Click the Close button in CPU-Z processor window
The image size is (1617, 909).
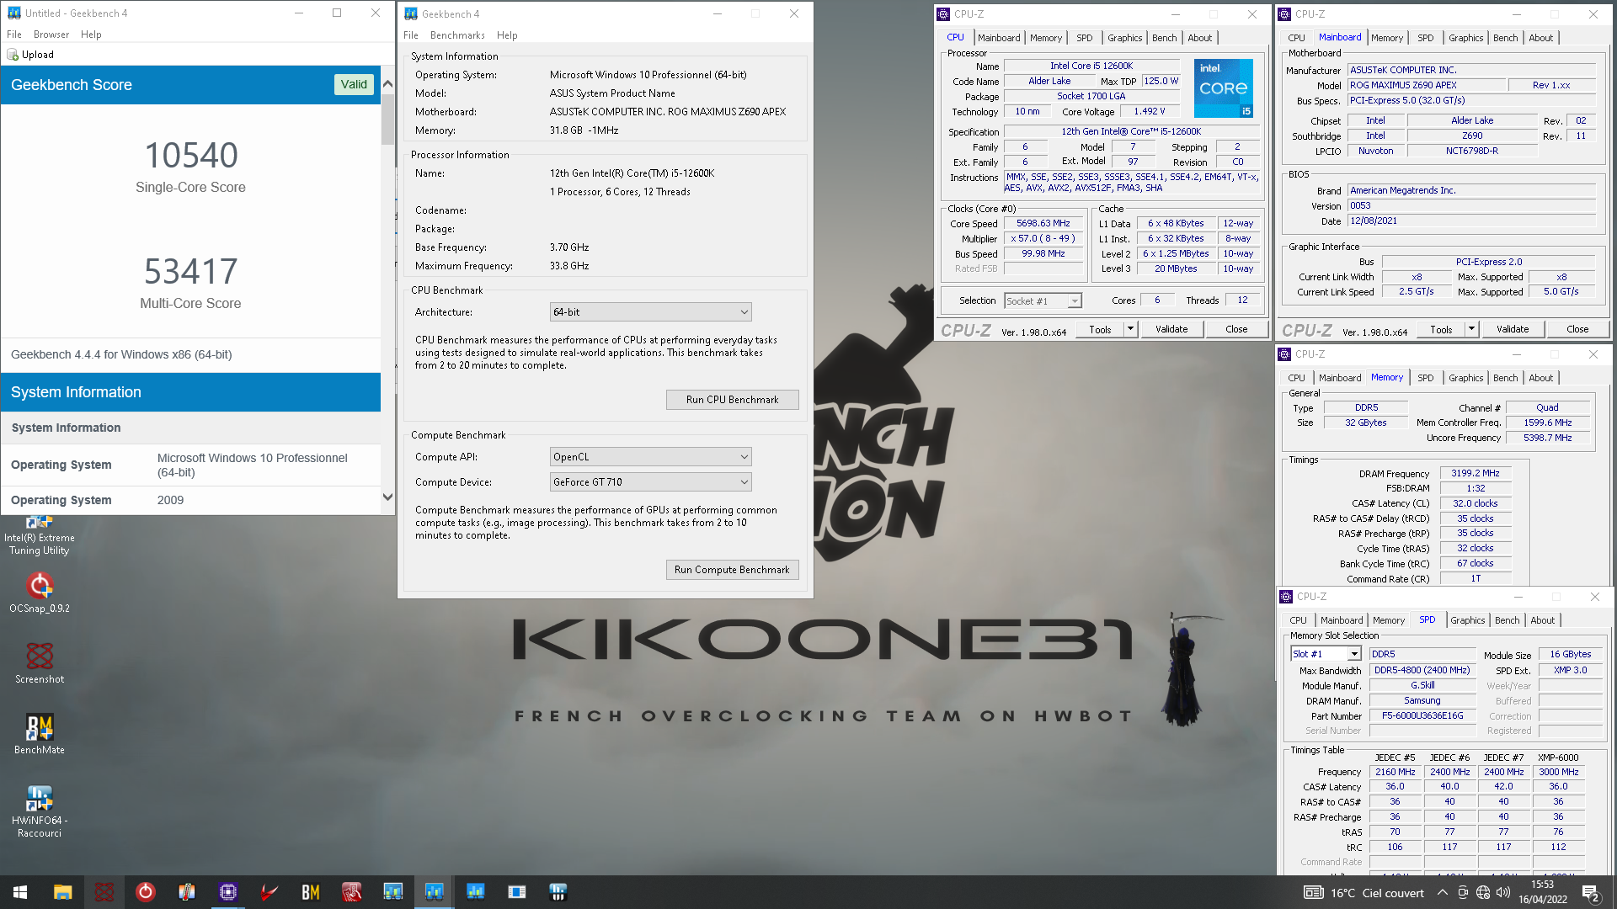point(1236,329)
